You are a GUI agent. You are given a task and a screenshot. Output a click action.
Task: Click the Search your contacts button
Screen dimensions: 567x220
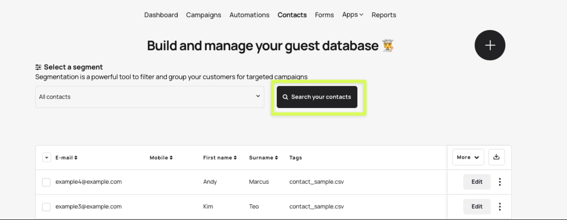click(x=317, y=97)
